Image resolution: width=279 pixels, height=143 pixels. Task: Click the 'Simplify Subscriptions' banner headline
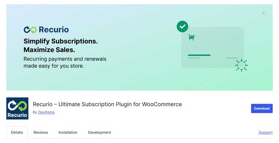[60, 41]
